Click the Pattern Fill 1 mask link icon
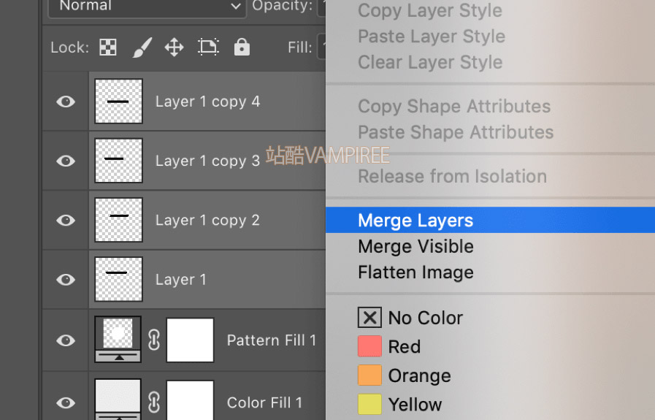Image resolution: width=655 pixels, height=420 pixels. pyautogui.click(x=154, y=340)
